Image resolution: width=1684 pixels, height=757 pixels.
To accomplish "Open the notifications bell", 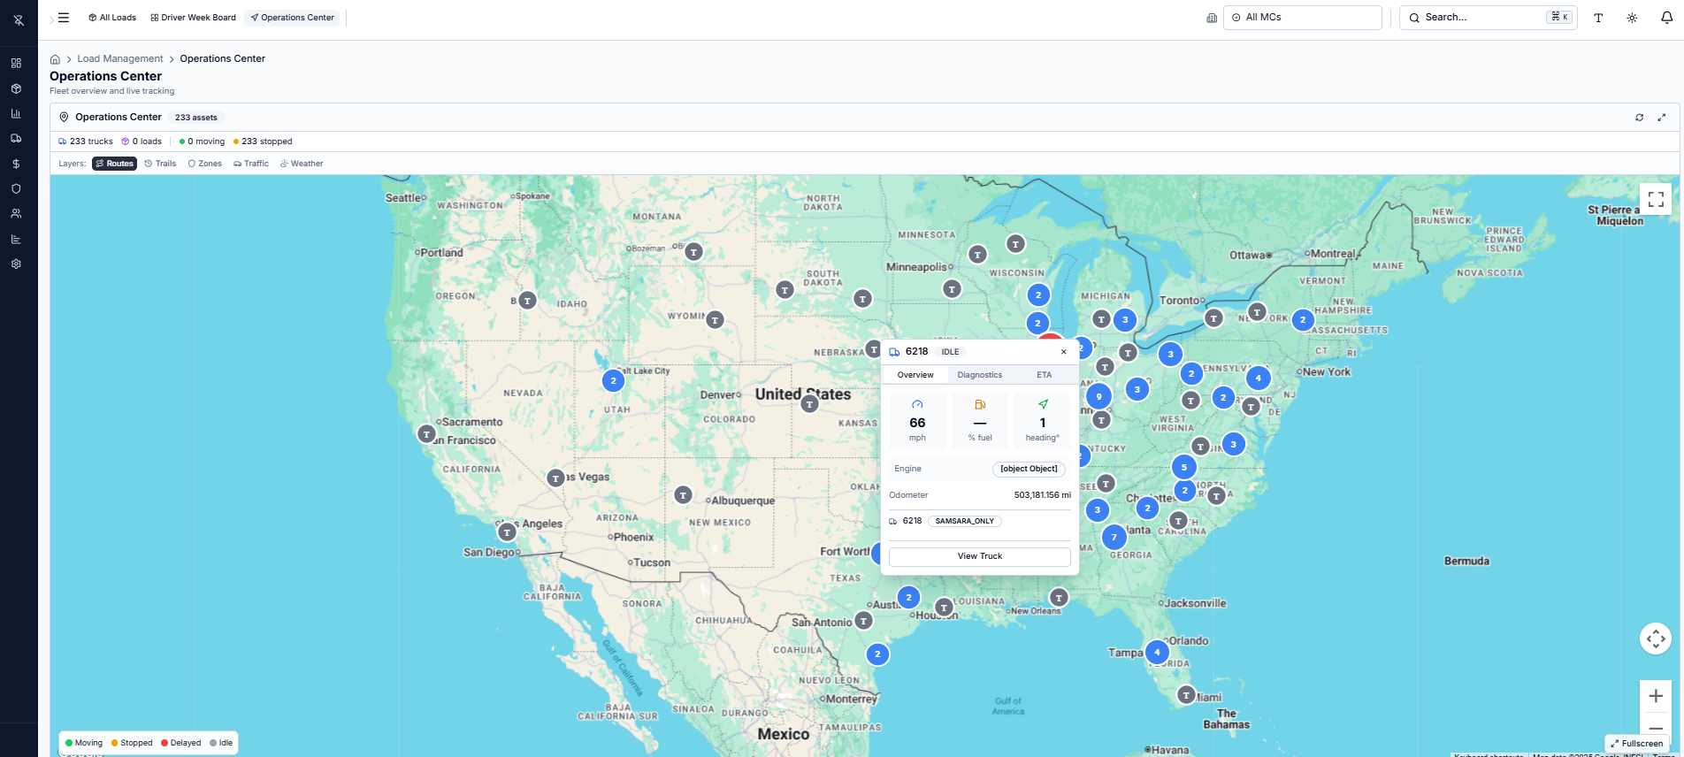I will tap(1666, 18).
